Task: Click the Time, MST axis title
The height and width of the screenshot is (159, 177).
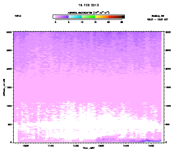Action: [x=88, y=148]
